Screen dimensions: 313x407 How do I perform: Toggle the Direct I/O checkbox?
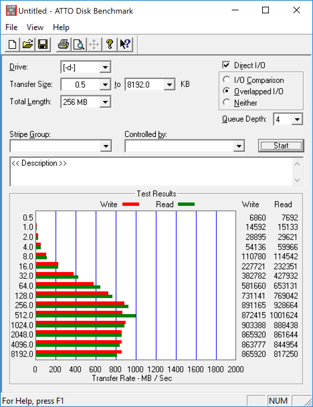pos(226,65)
